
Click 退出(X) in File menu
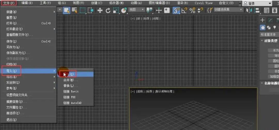[x=28, y=120]
